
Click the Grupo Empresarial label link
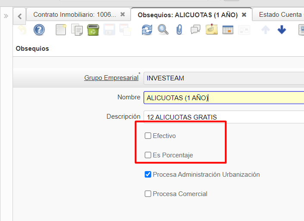click(111, 78)
